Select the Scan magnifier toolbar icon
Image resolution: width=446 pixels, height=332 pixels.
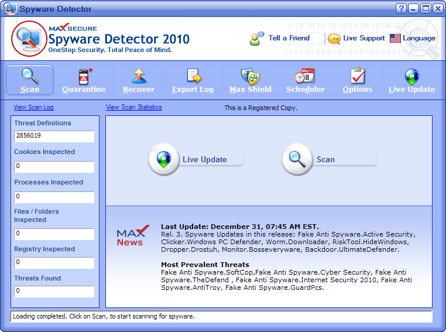pyautogui.click(x=30, y=77)
